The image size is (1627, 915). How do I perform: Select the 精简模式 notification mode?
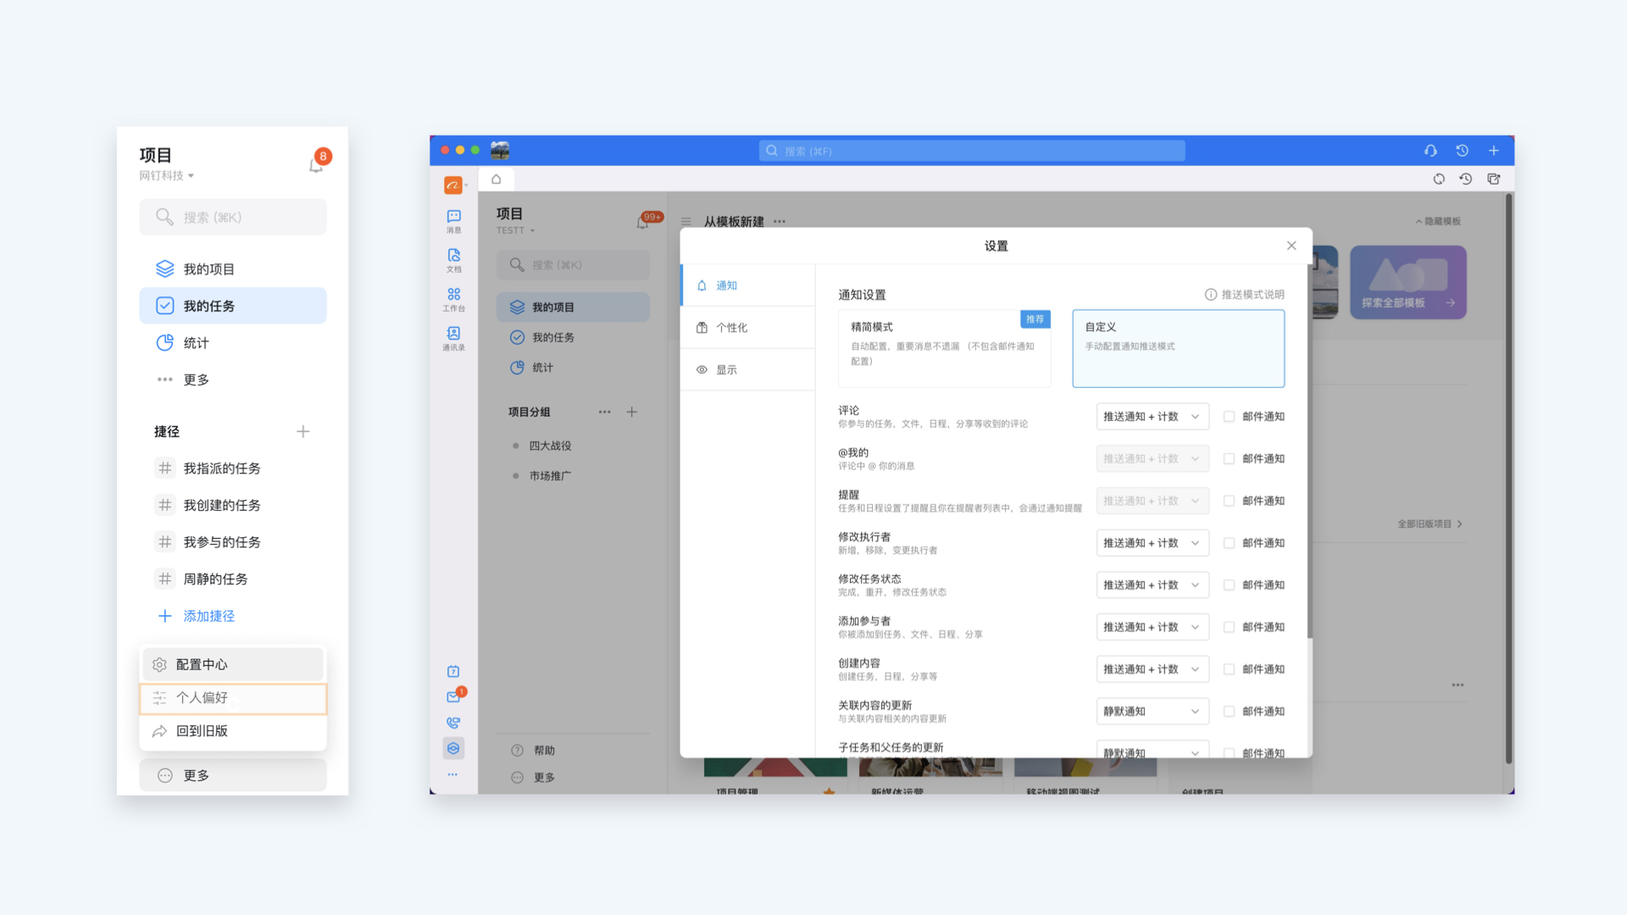[x=945, y=348]
